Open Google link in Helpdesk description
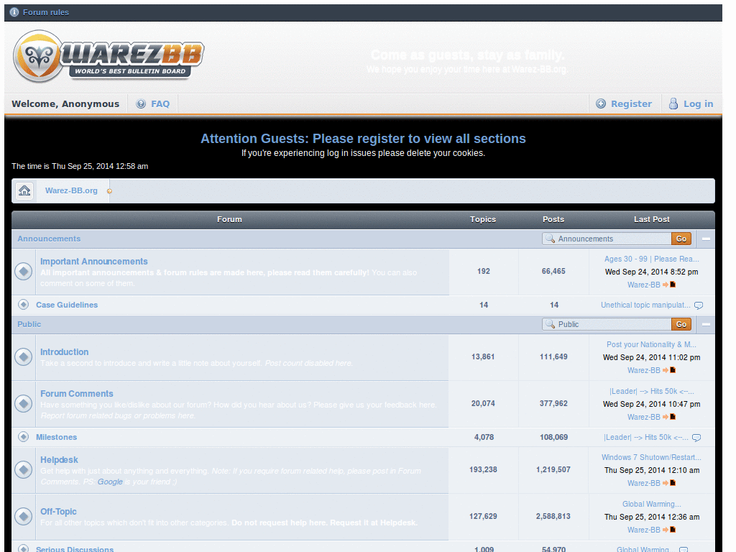The image size is (736, 552). 110,482
